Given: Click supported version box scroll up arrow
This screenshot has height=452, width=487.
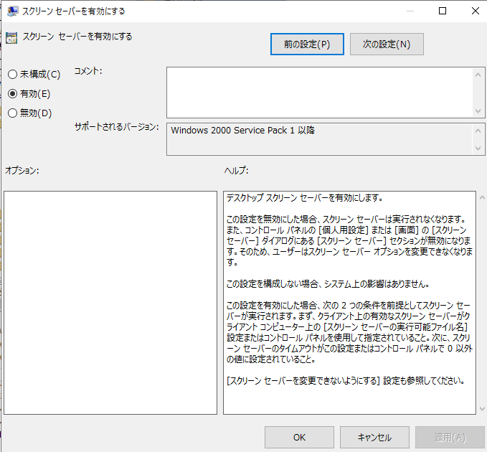Looking at the screenshot, I should [x=478, y=131].
